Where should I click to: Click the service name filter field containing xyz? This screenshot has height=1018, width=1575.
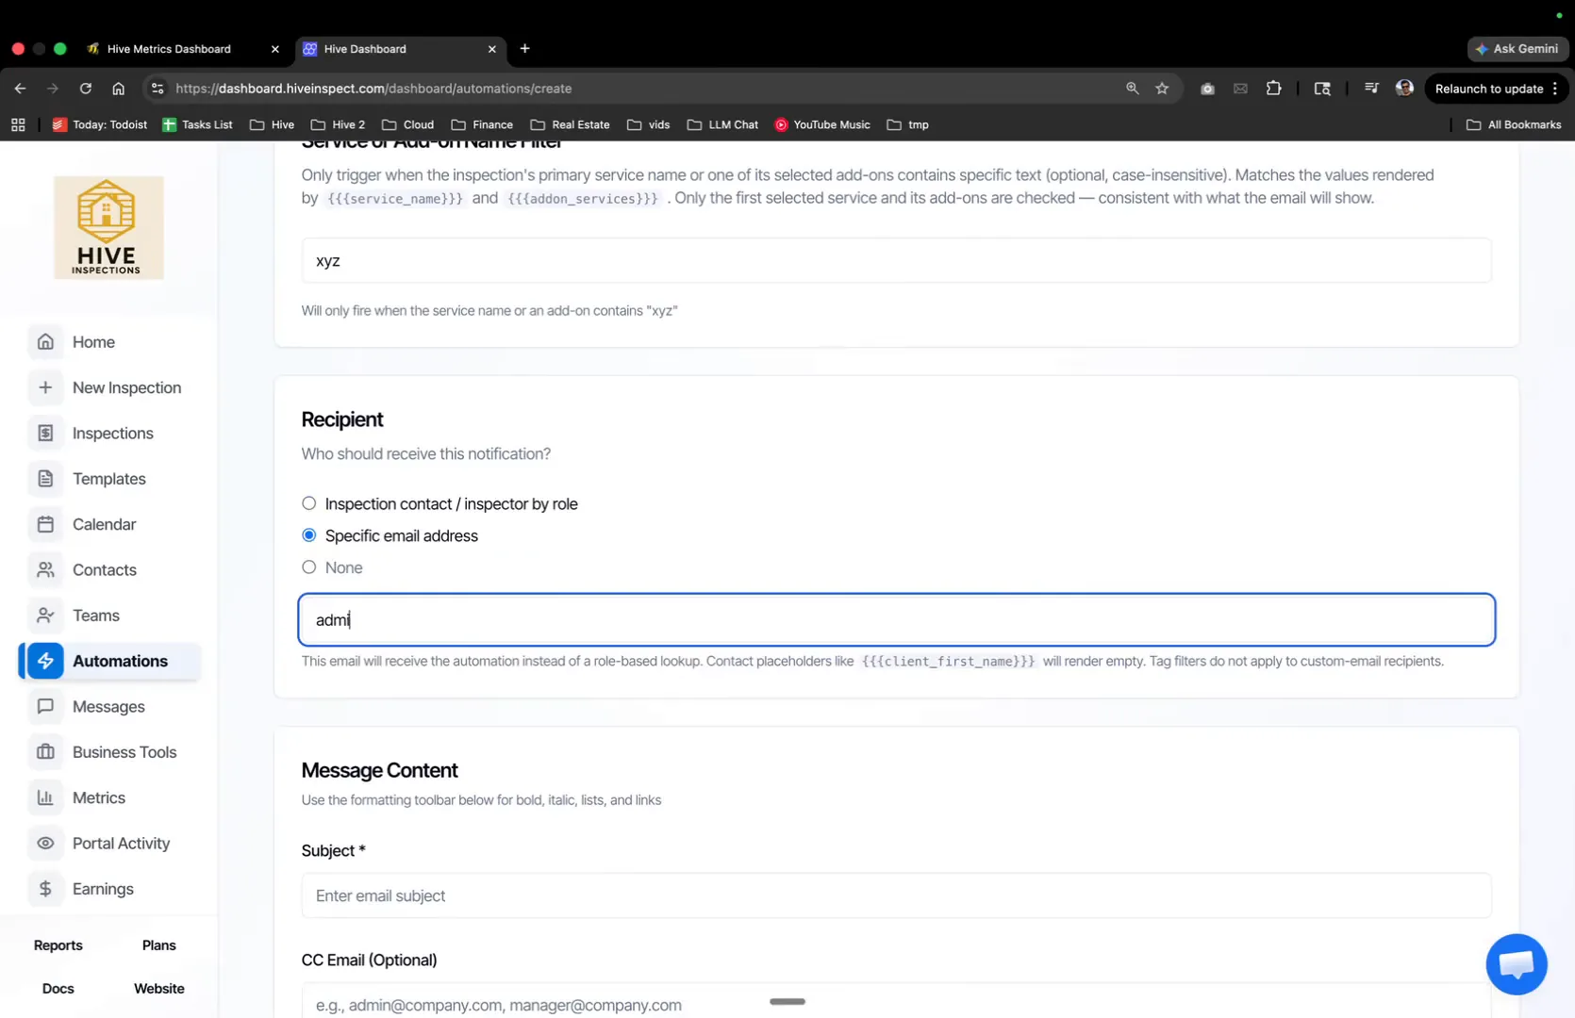pyautogui.click(x=896, y=260)
